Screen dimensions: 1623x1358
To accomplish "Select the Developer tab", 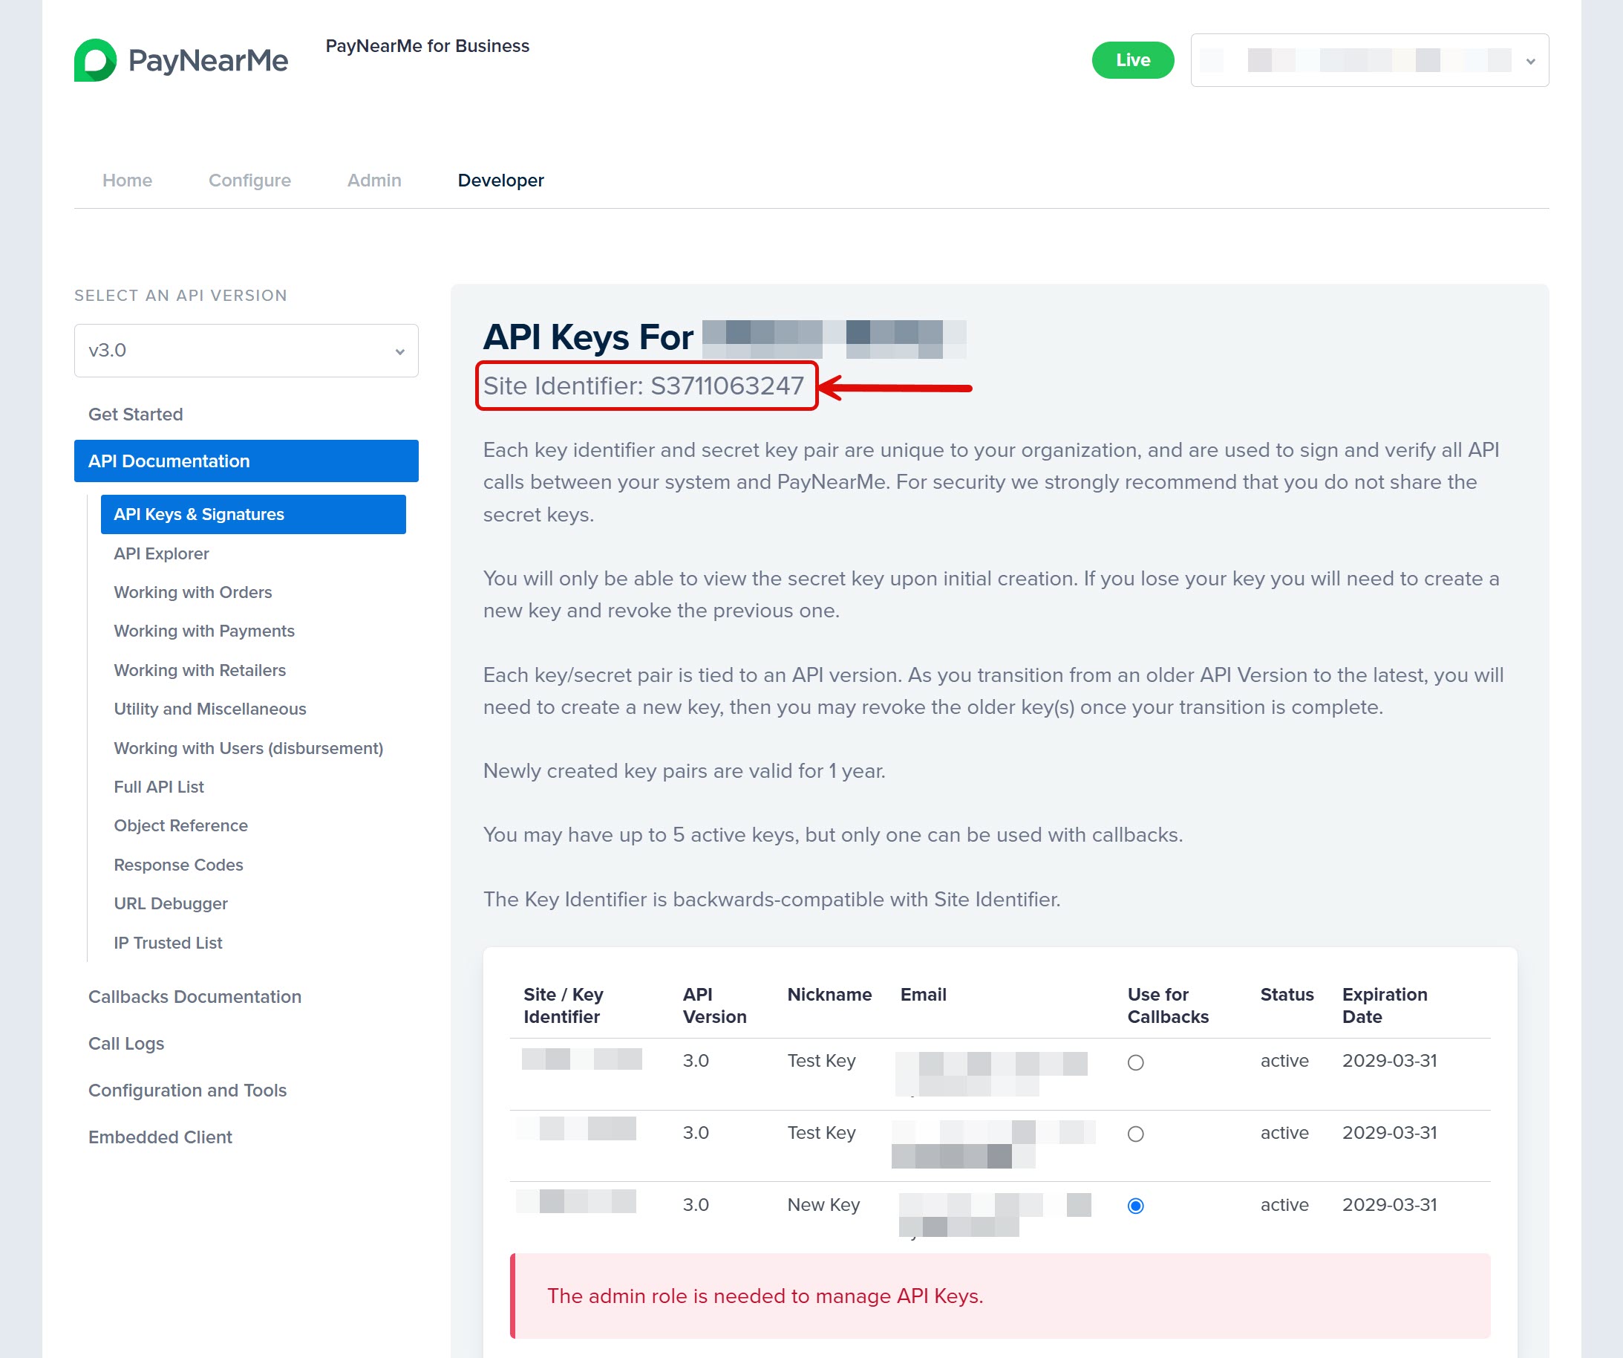I will (x=500, y=181).
